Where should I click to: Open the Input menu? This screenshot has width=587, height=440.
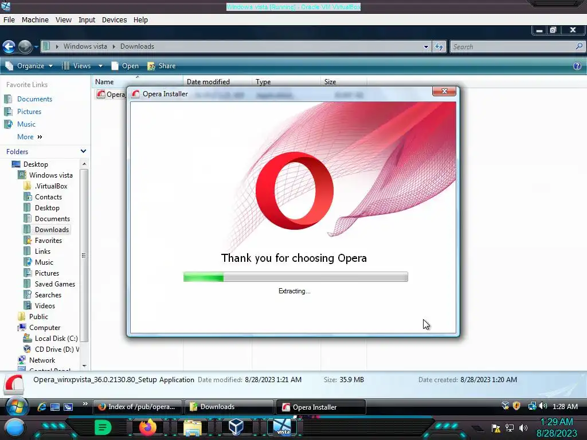(x=87, y=20)
